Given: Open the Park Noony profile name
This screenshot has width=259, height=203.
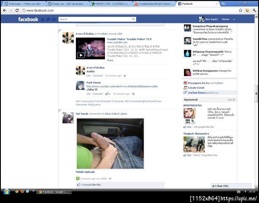Looking at the screenshot, I should pyautogui.click(x=94, y=83).
